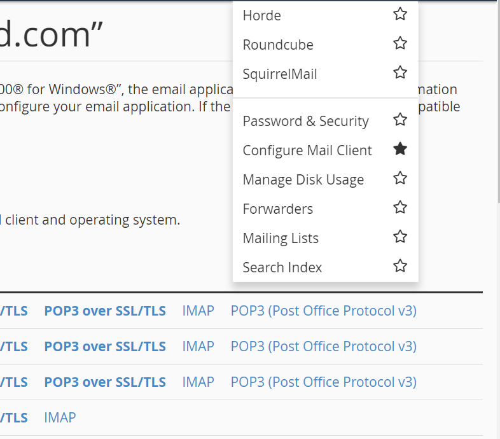Click the star beside SquirrelMail
500x439 pixels.
(399, 73)
